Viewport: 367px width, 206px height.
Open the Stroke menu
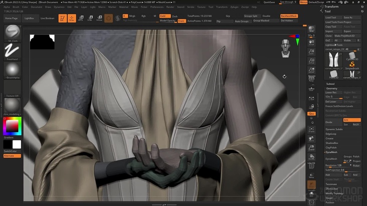(x=191, y=7)
